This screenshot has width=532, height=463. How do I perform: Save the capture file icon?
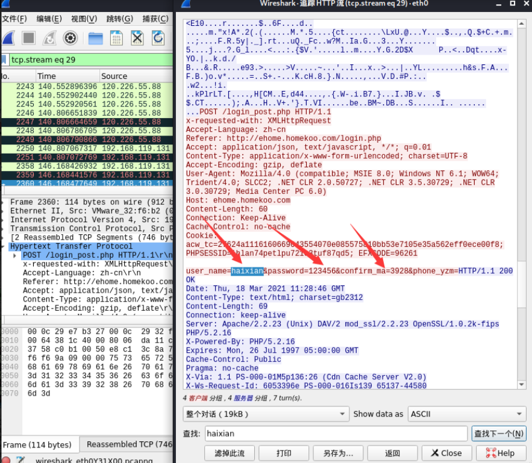pyautogui.click(x=116, y=38)
